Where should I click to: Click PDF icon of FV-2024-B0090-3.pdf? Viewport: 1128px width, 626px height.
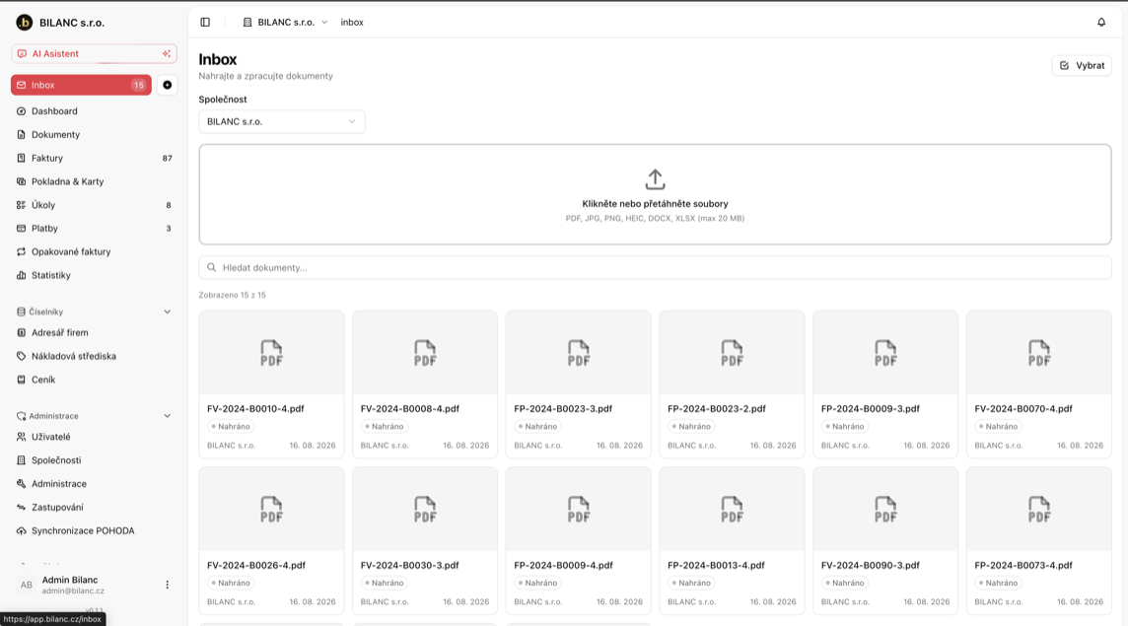(x=885, y=510)
